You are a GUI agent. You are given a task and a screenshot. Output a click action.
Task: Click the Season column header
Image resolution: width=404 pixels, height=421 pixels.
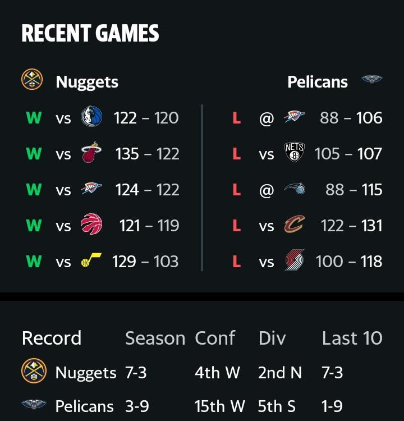[155, 338]
